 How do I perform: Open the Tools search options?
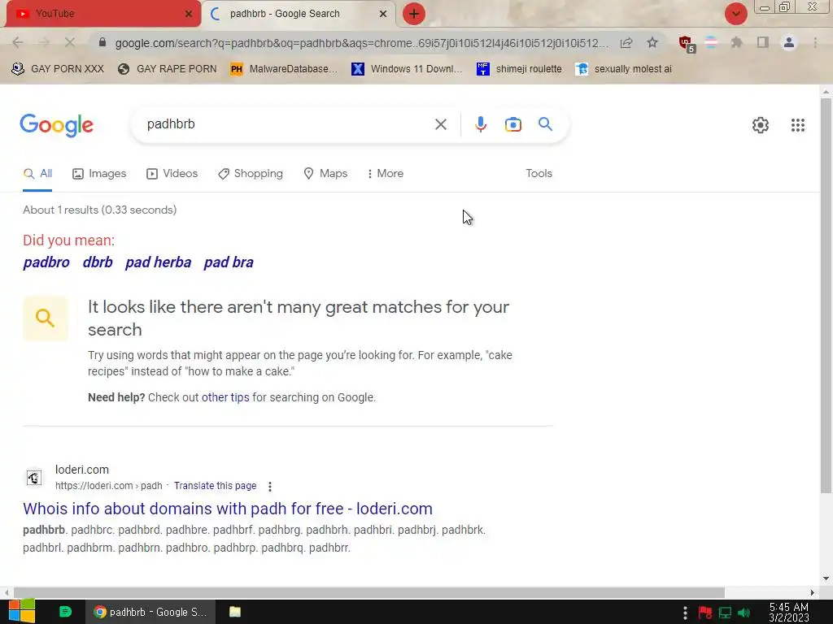pyautogui.click(x=539, y=174)
